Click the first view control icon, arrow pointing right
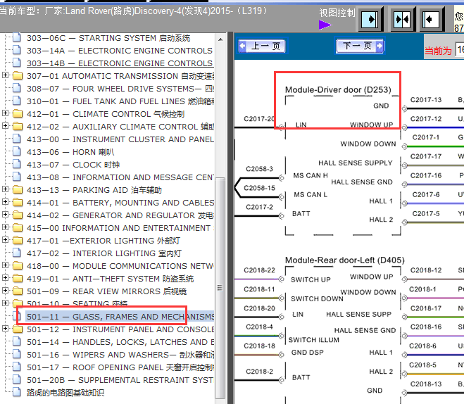 (x=371, y=19)
